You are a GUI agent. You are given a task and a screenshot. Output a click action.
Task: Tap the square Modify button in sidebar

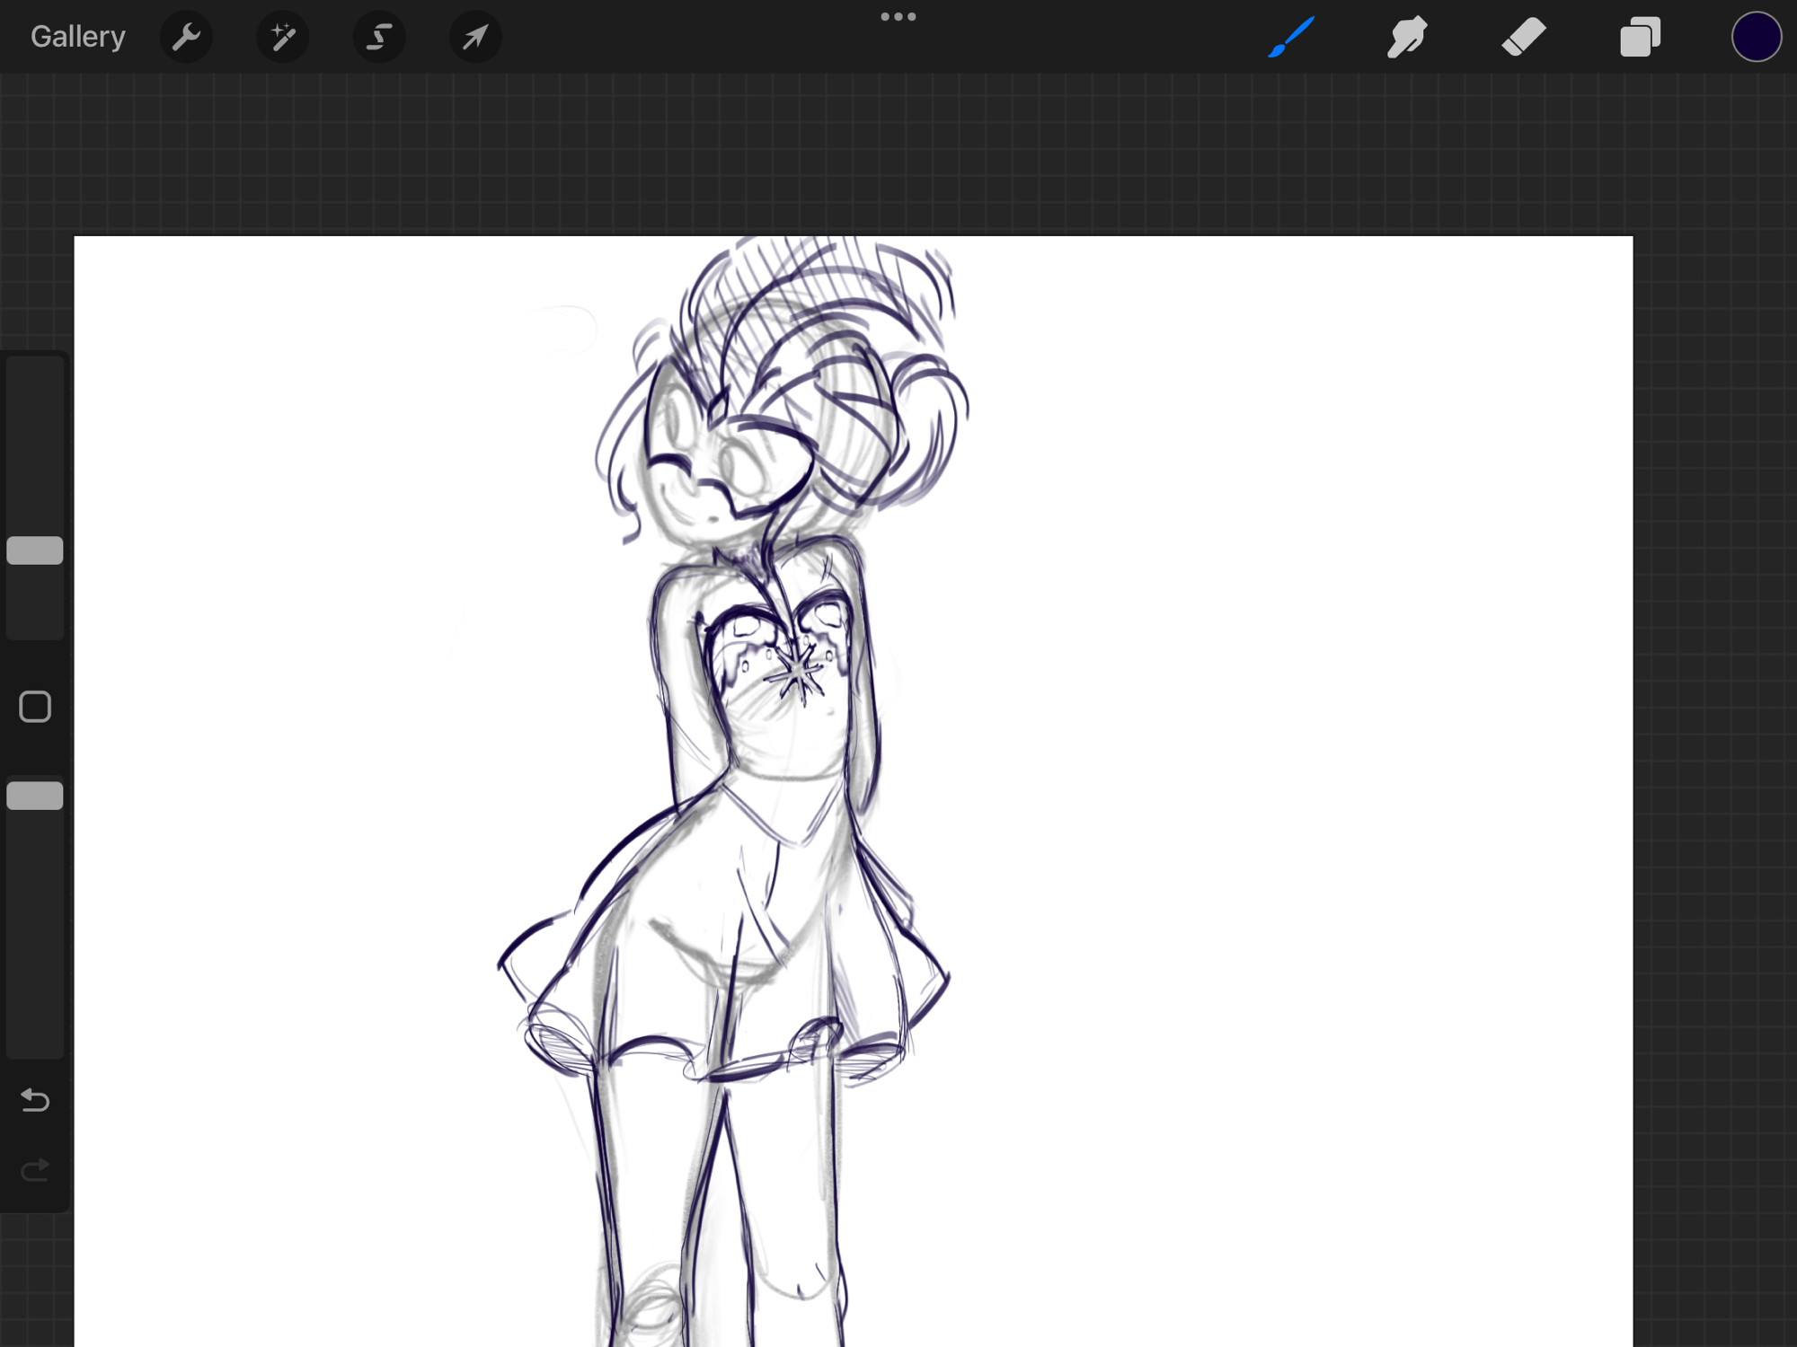35,707
